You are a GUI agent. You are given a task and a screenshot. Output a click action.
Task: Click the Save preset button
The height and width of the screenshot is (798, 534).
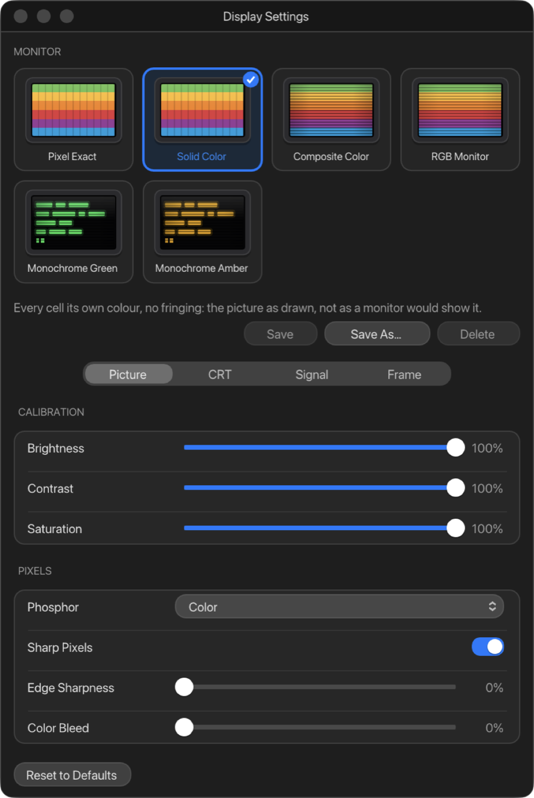(280, 334)
